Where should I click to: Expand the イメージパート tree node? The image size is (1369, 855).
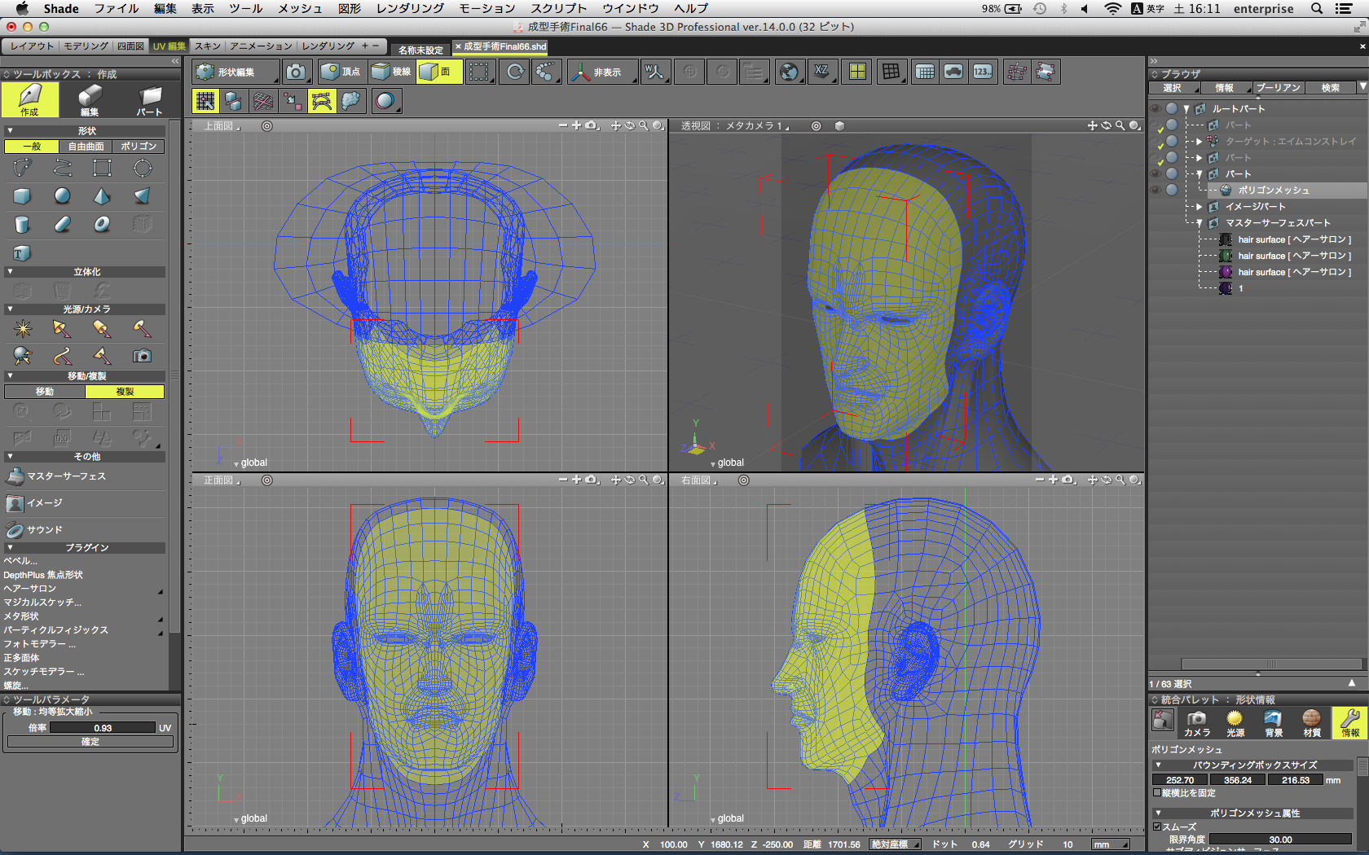(1200, 207)
